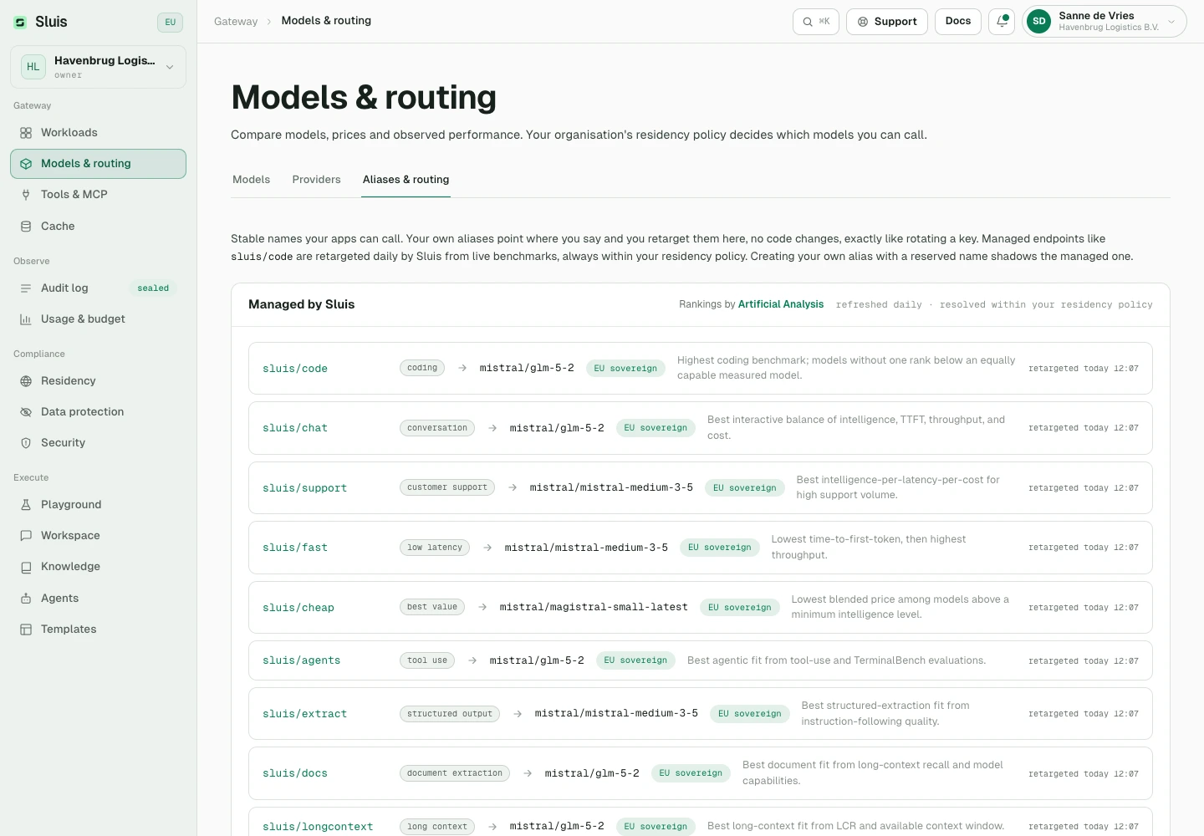Click the document extraction tag
The width and height of the screenshot is (1204, 836).
pyautogui.click(x=455, y=773)
